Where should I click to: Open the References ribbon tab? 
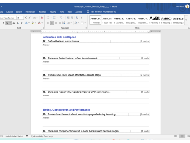(30, 12)
